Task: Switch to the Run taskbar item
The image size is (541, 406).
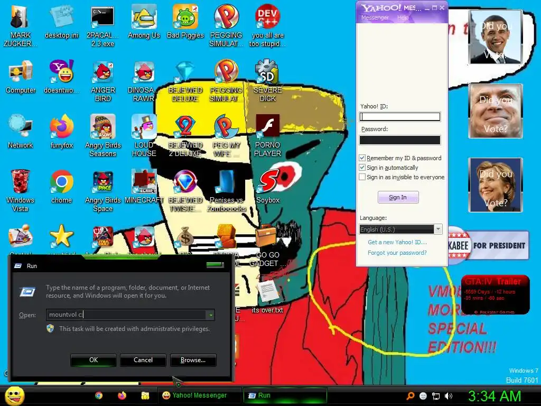Action: (285, 395)
